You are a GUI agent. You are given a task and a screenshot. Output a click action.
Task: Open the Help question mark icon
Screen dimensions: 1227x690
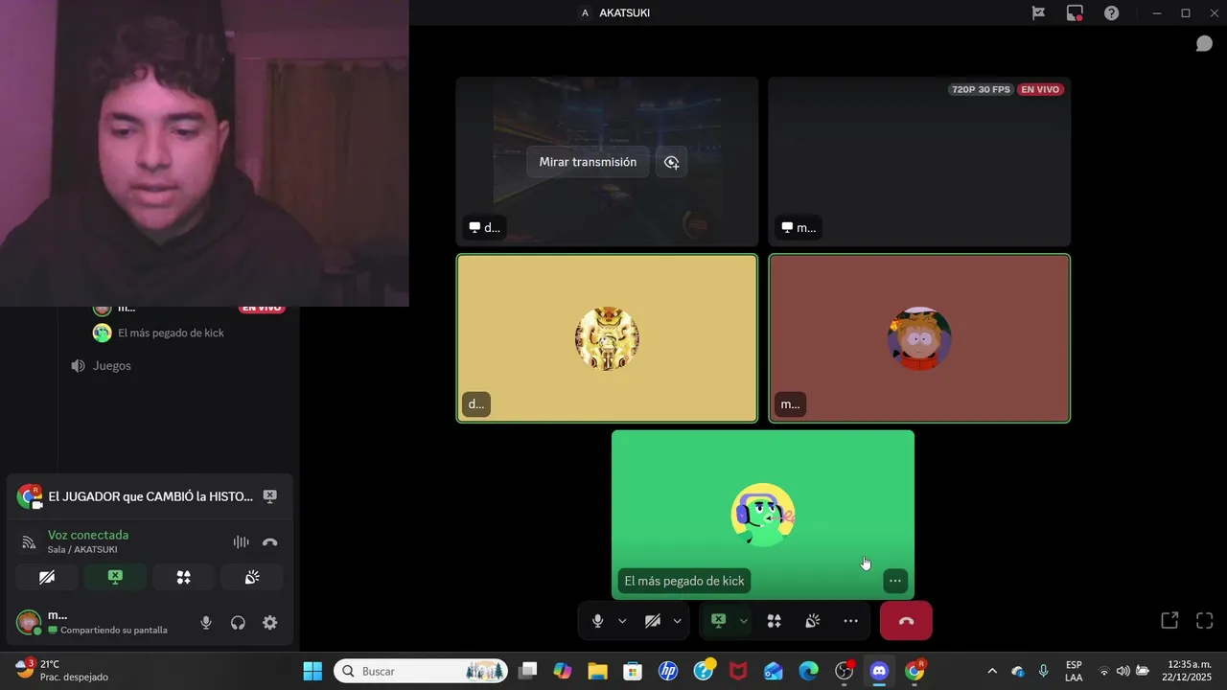[x=1111, y=13]
